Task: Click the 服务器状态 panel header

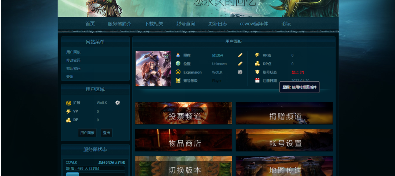Action: (95, 149)
